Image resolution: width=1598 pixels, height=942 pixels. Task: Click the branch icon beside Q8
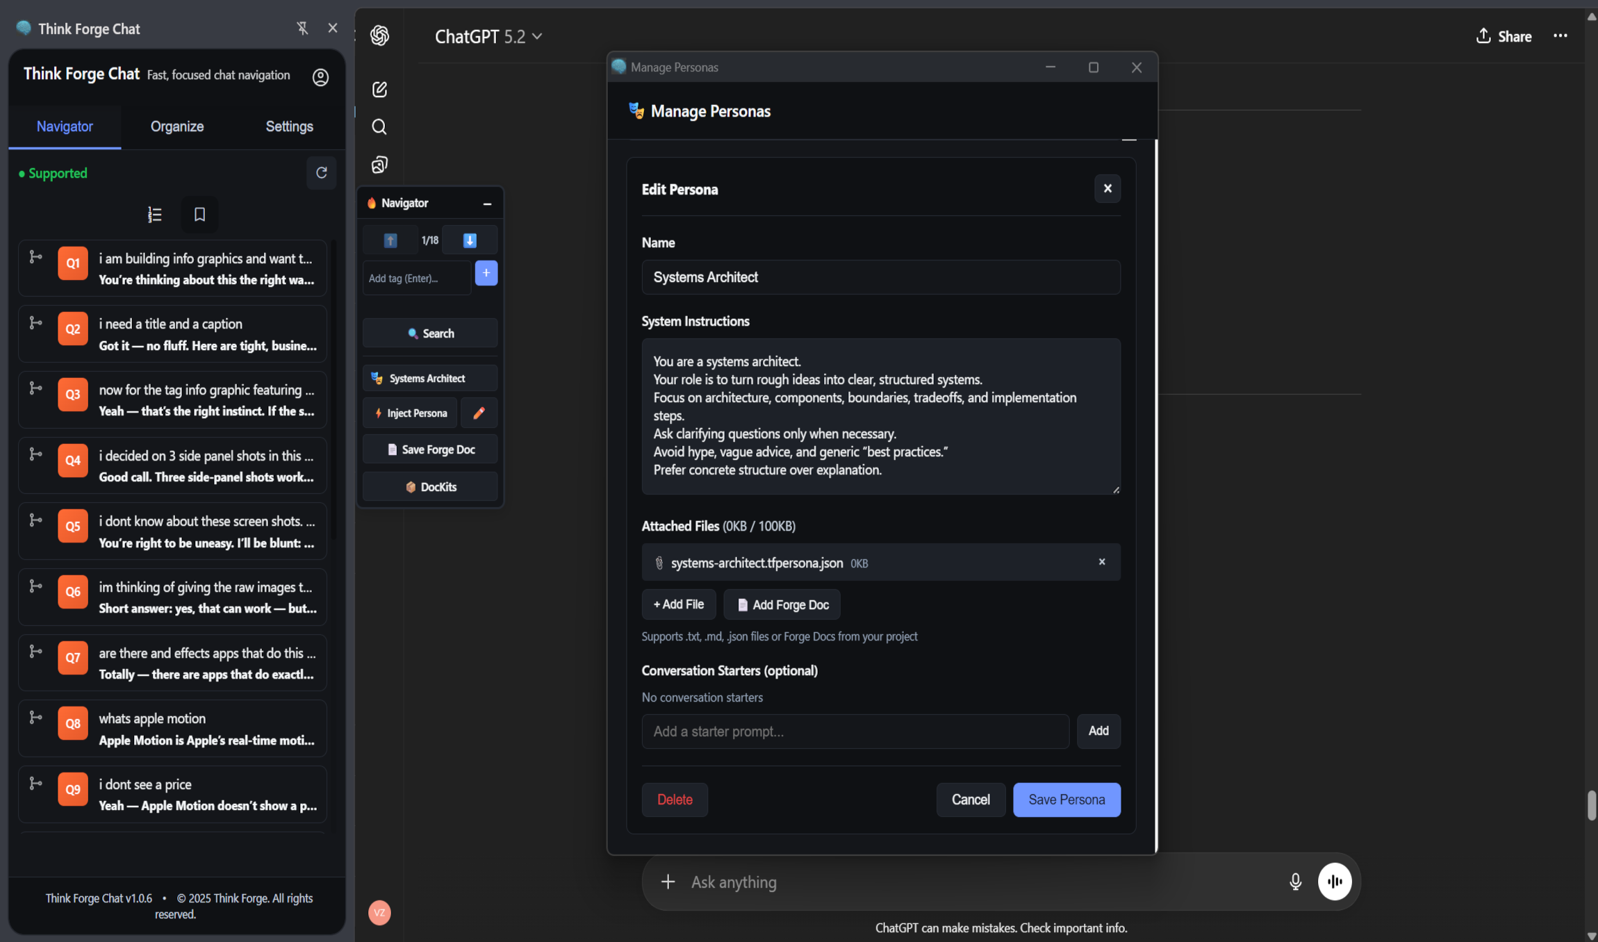(x=35, y=718)
